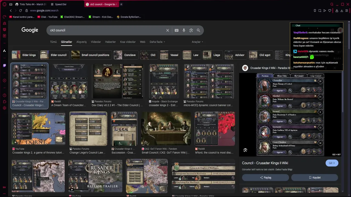Filter by the Advisor chip
The image size is (351, 197).
pyautogui.click(x=235, y=55)
